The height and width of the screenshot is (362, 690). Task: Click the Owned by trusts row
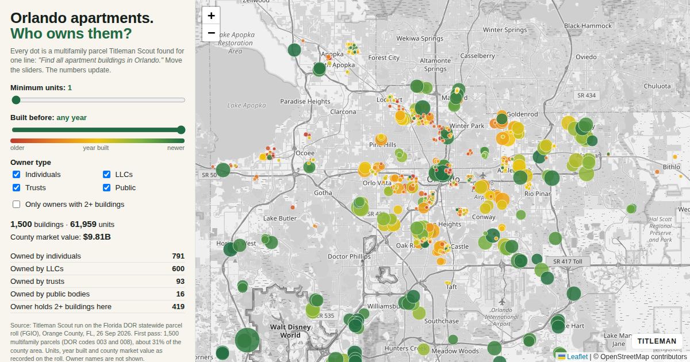[98, 282]
